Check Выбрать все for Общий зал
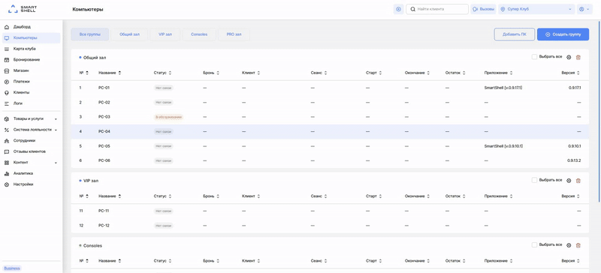601x273 pixels. [x=534, y=57]
